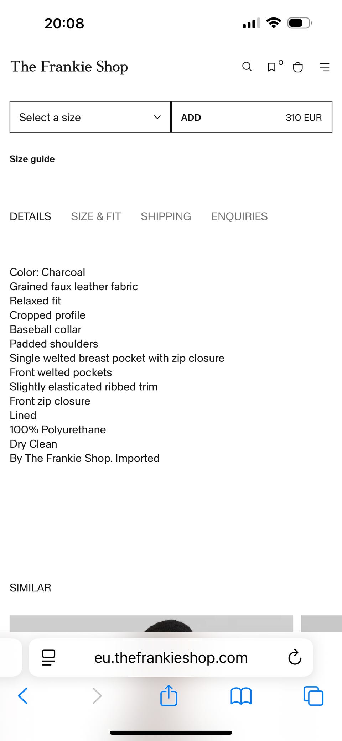Click The Frankie Shop logo
342x741 pixels.
(69, 67)
